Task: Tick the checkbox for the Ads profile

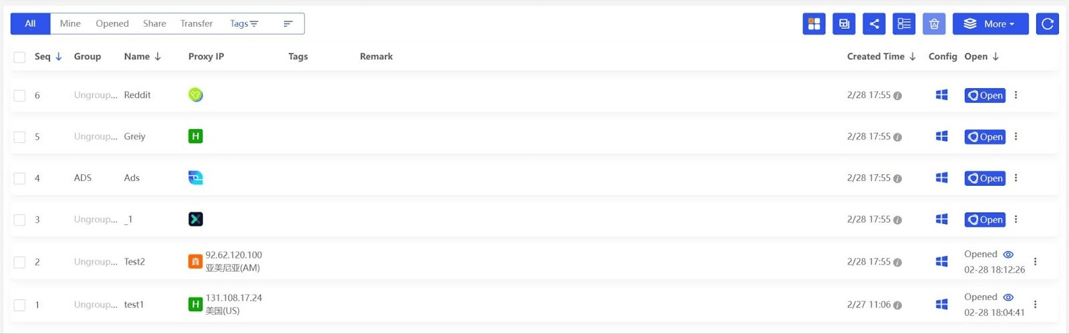Action: pyautogui.click(x=19, y=178)
